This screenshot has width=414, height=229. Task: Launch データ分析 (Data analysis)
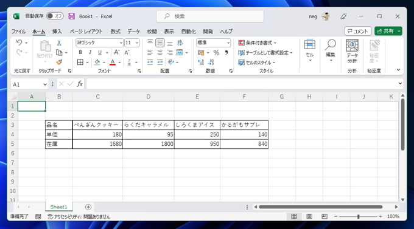(352, 52)
